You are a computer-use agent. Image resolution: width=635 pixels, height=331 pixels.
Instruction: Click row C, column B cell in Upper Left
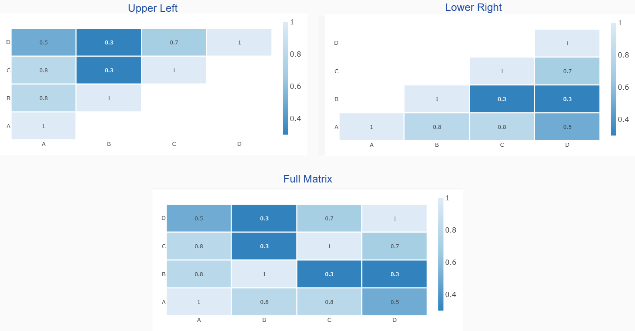109,70
